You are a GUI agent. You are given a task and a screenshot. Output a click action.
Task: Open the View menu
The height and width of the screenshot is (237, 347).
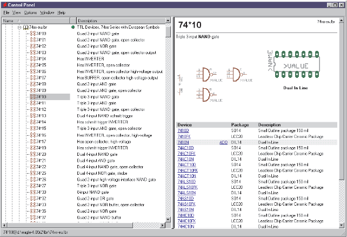16,12
